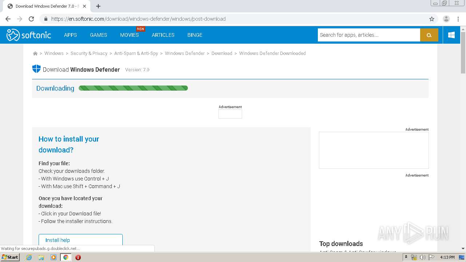
Task: Click the Windows Defender shield icon
Action: click(36, 69)
